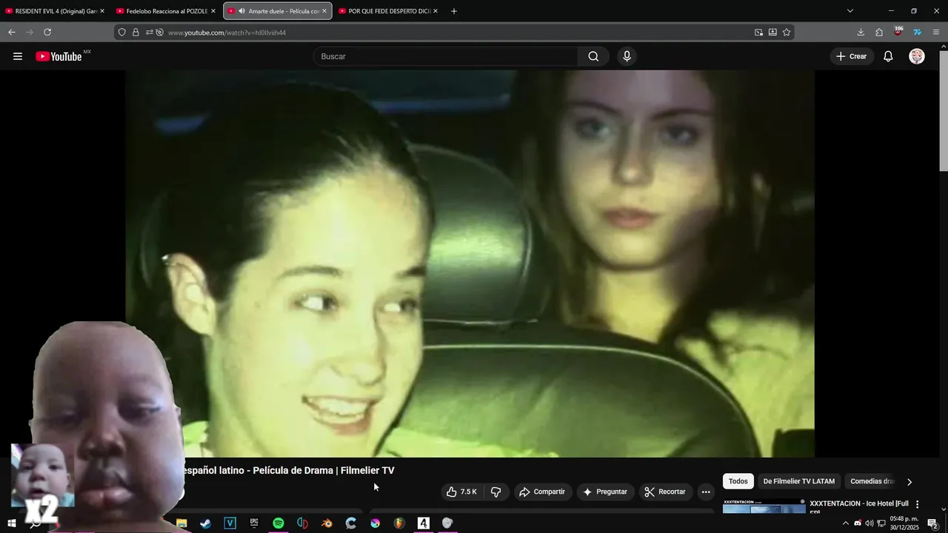Start voice search with microphone icon
Viewport: 948px width, 533px height.
[627, 56]
